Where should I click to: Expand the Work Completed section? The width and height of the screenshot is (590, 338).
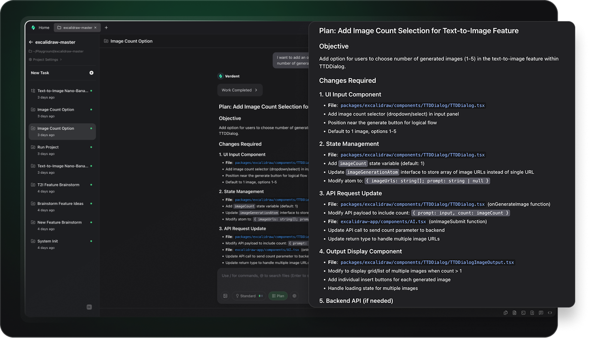click(240, 90)
